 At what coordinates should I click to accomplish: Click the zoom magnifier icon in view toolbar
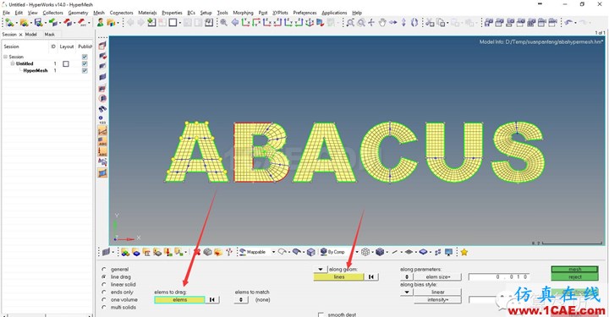[x=223, y=23]
